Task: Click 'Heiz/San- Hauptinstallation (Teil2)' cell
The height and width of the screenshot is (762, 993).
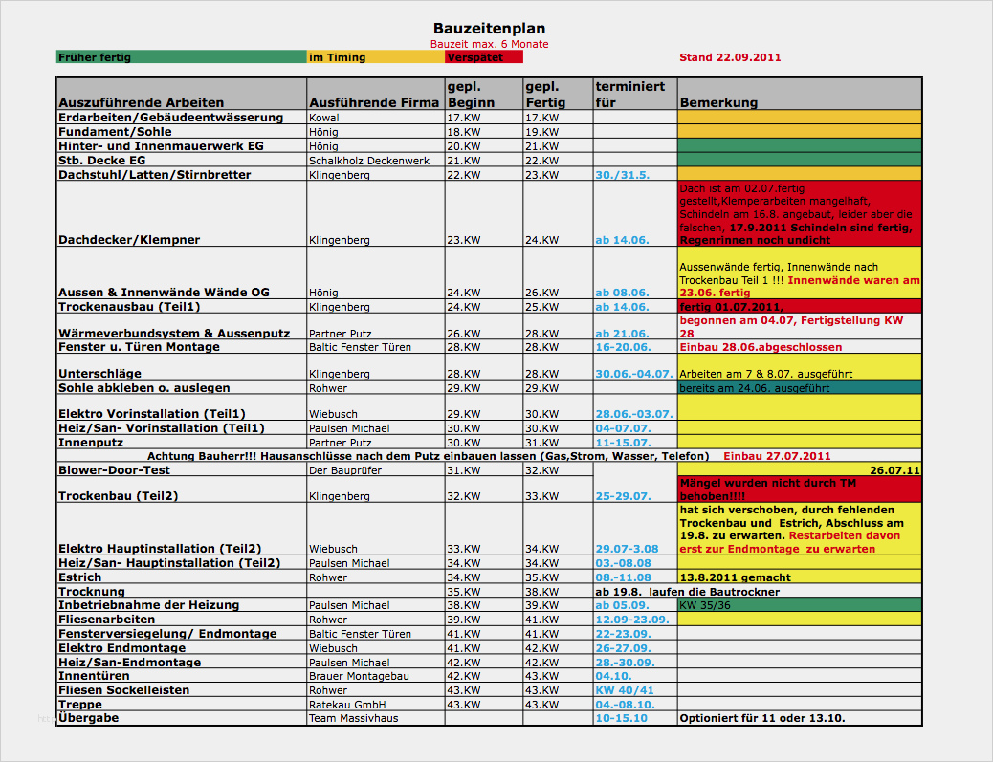Action: coord(181,562)
